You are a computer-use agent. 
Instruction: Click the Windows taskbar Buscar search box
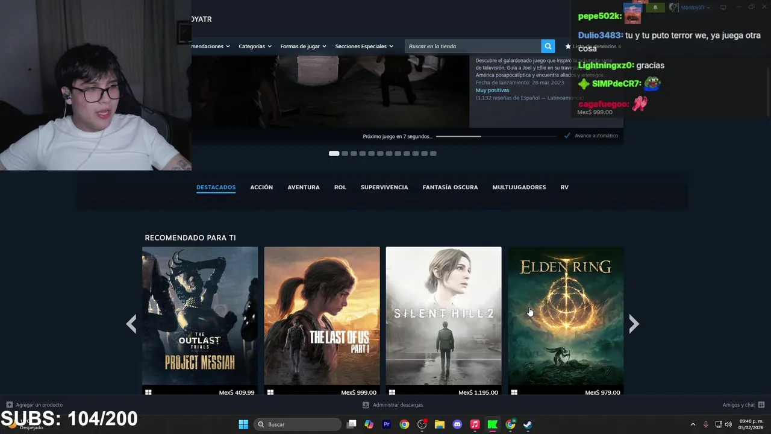point(298,424)
